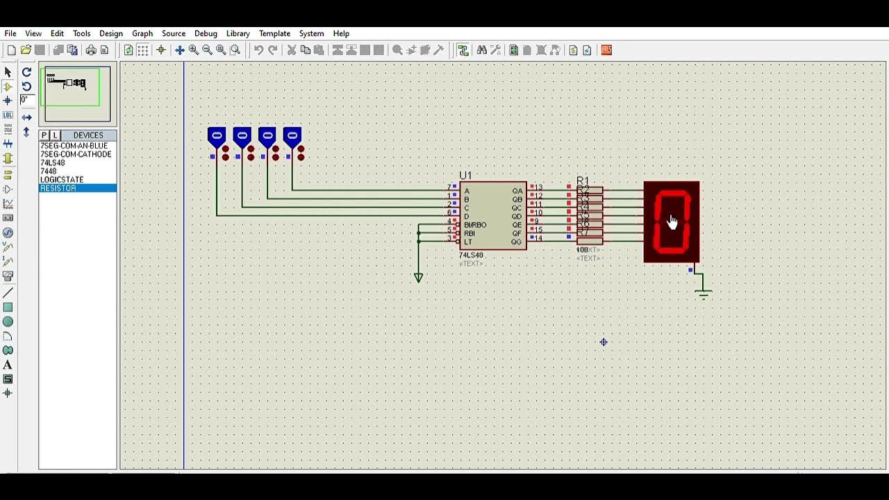
Task: Select the Text script mode
Action: click(8, 130)
